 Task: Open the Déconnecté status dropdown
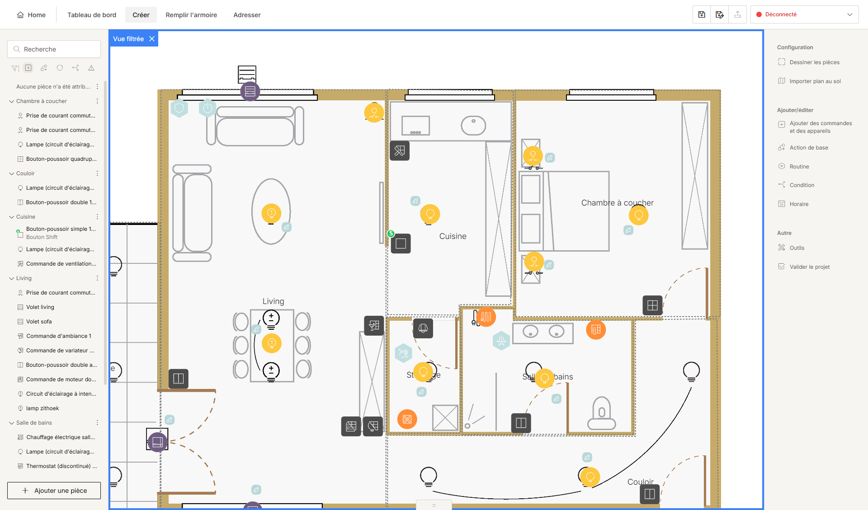coord(805,14)
